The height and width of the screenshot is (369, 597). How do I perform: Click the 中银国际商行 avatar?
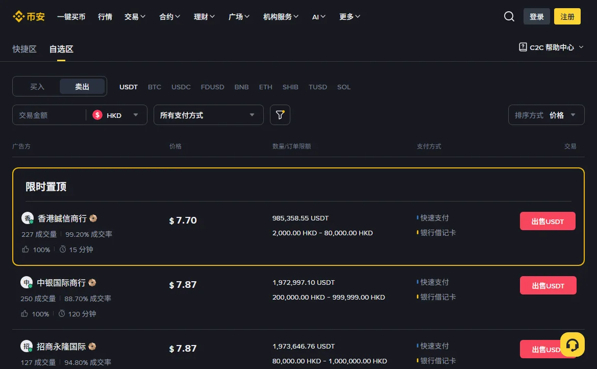(26, 283)
